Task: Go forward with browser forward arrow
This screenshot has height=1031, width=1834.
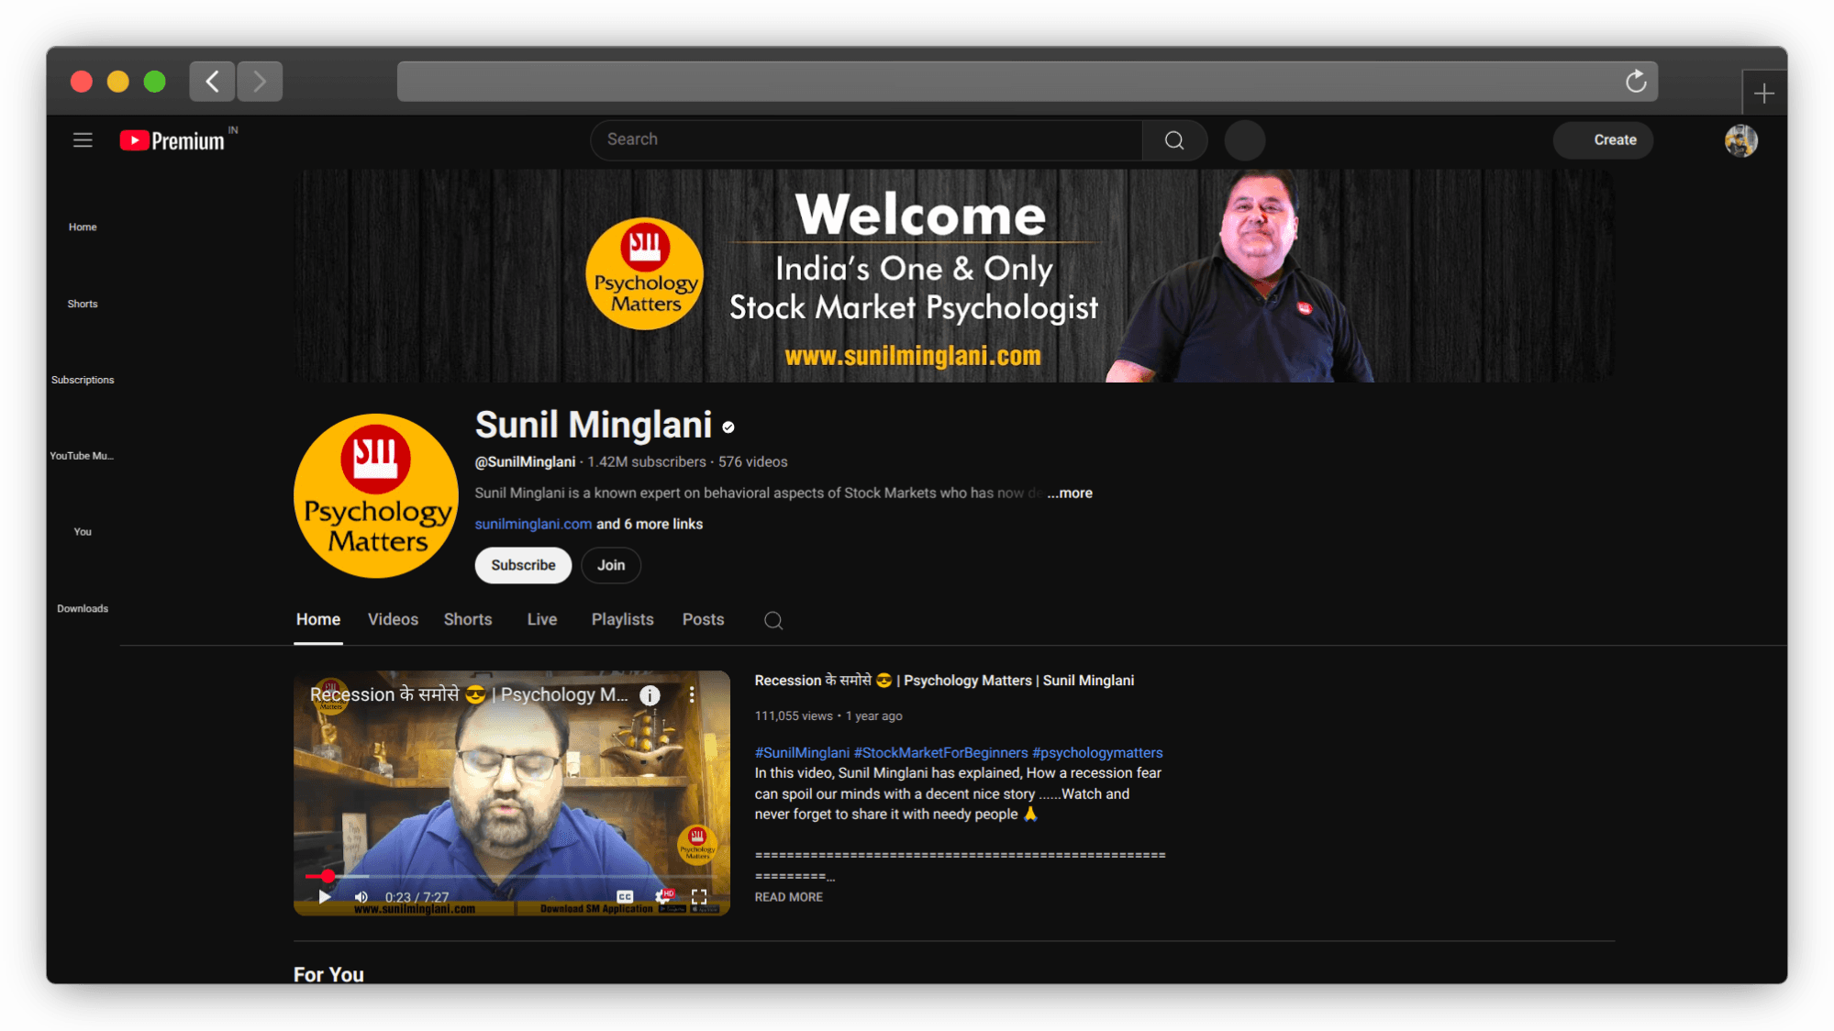Action: [x=260, y=82]
